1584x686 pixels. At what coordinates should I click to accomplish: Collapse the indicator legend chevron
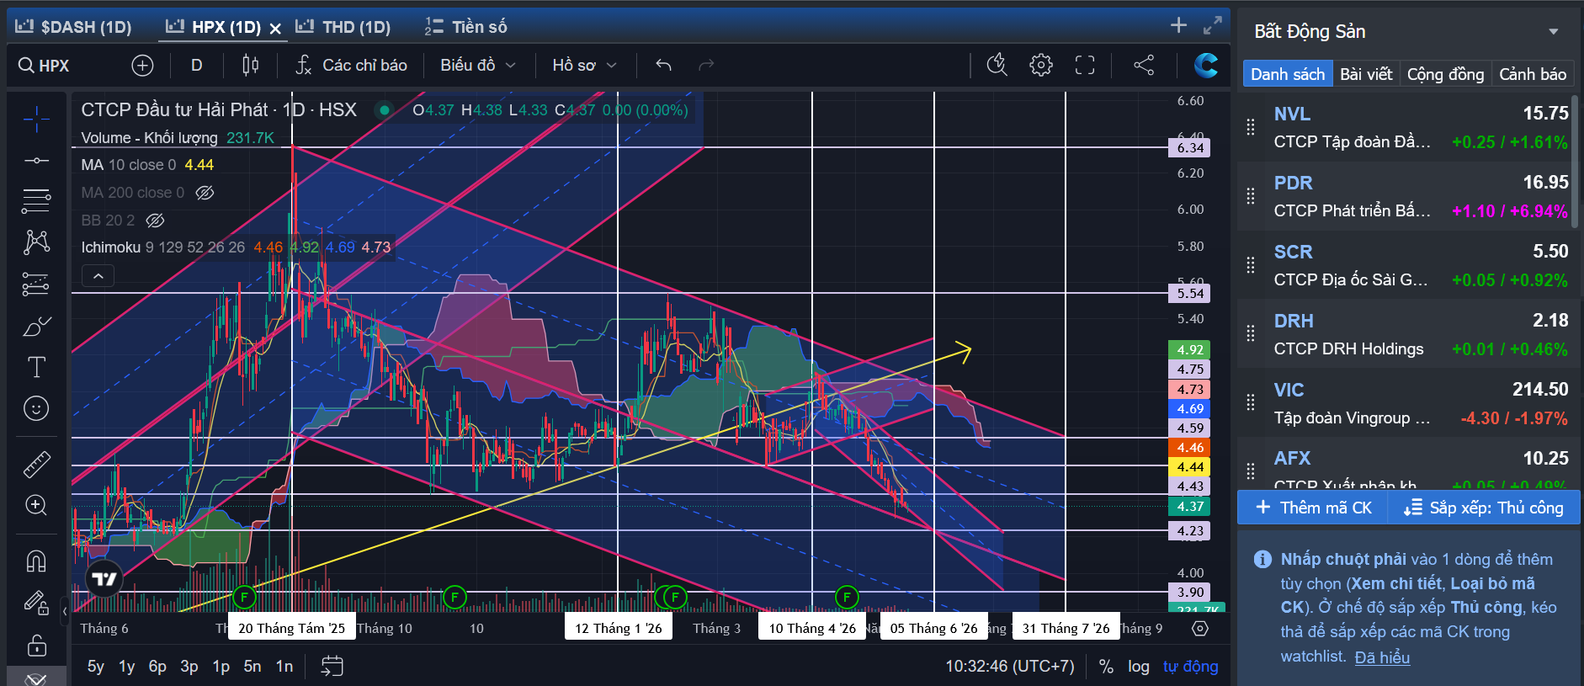98,276
